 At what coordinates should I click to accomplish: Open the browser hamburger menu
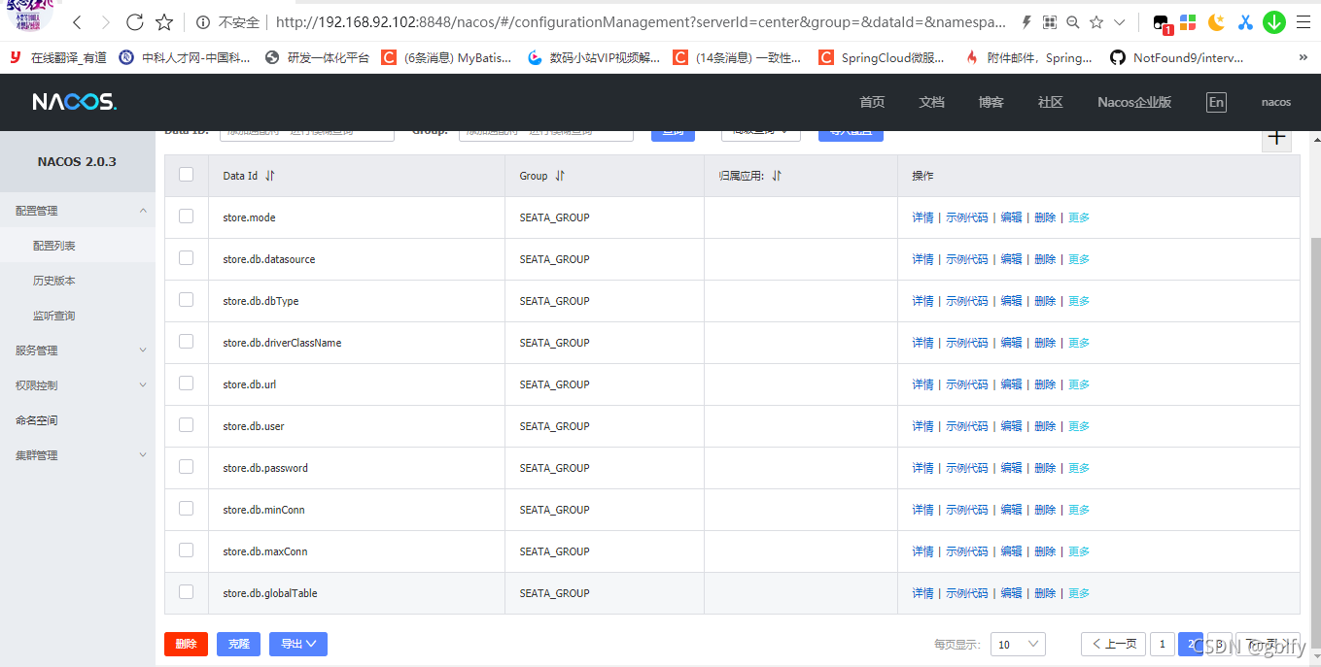[1304, 22]
